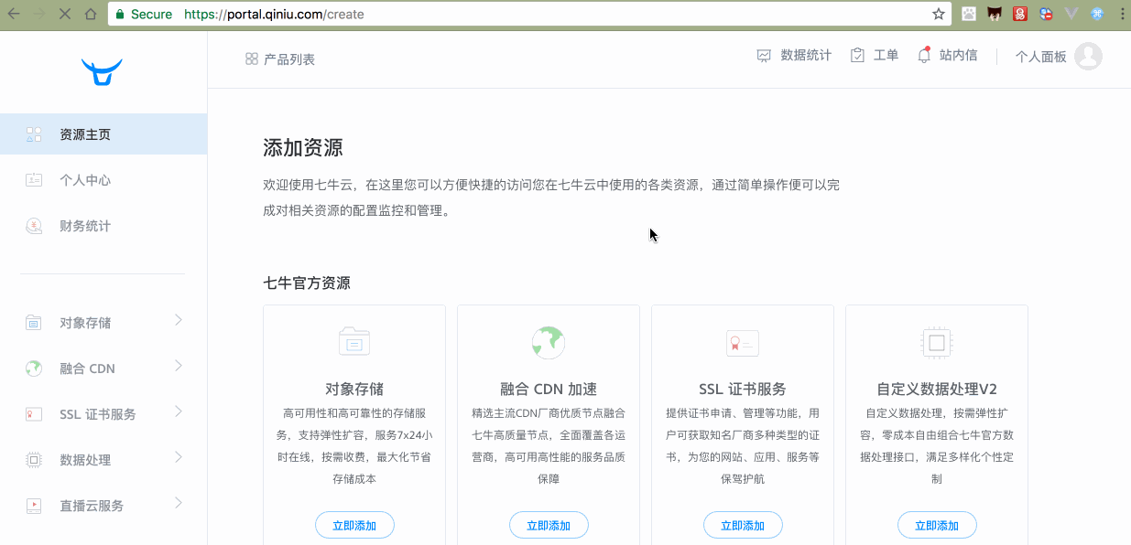Image resolution: width=1131 pixels, height=545 pixels.
Task: Click the 工单 clipboard icon
Action: (x=857, y=56)
